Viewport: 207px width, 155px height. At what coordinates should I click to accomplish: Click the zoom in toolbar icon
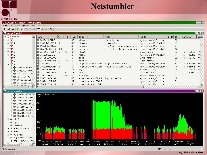pyautogui.click(x=42, y=29)
